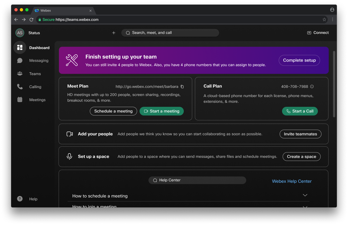Screen dimensions: 348x225
Task: Click the Start a meeting button
Action: (162, 111)
